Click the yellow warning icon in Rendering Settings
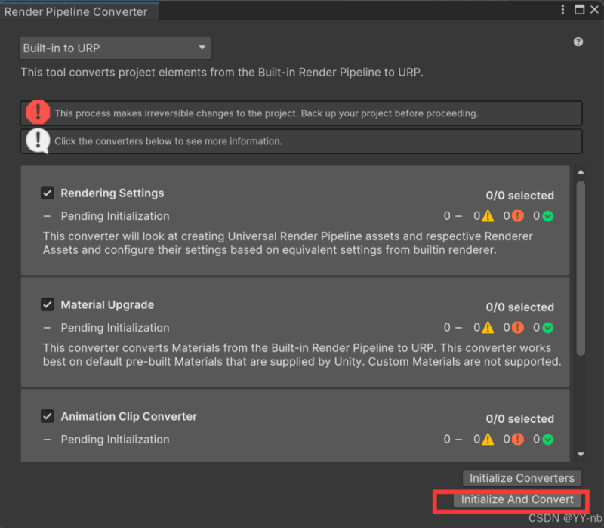 point(488,216)
